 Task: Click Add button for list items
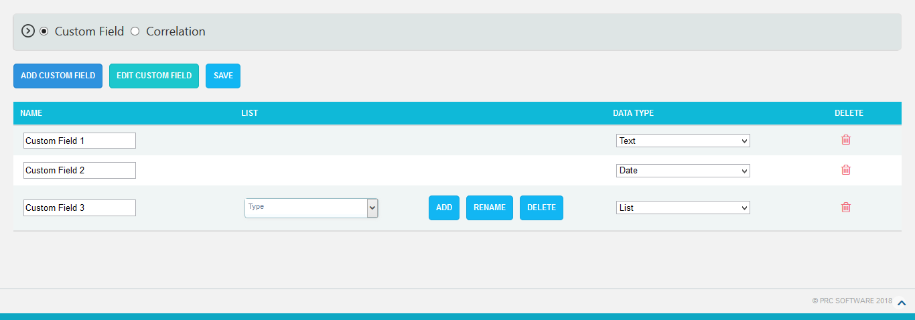[x=444, y=208]
